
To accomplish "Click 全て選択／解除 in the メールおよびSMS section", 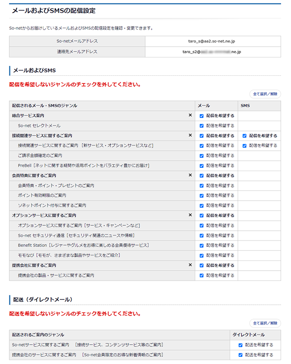I will coord(265,94).
